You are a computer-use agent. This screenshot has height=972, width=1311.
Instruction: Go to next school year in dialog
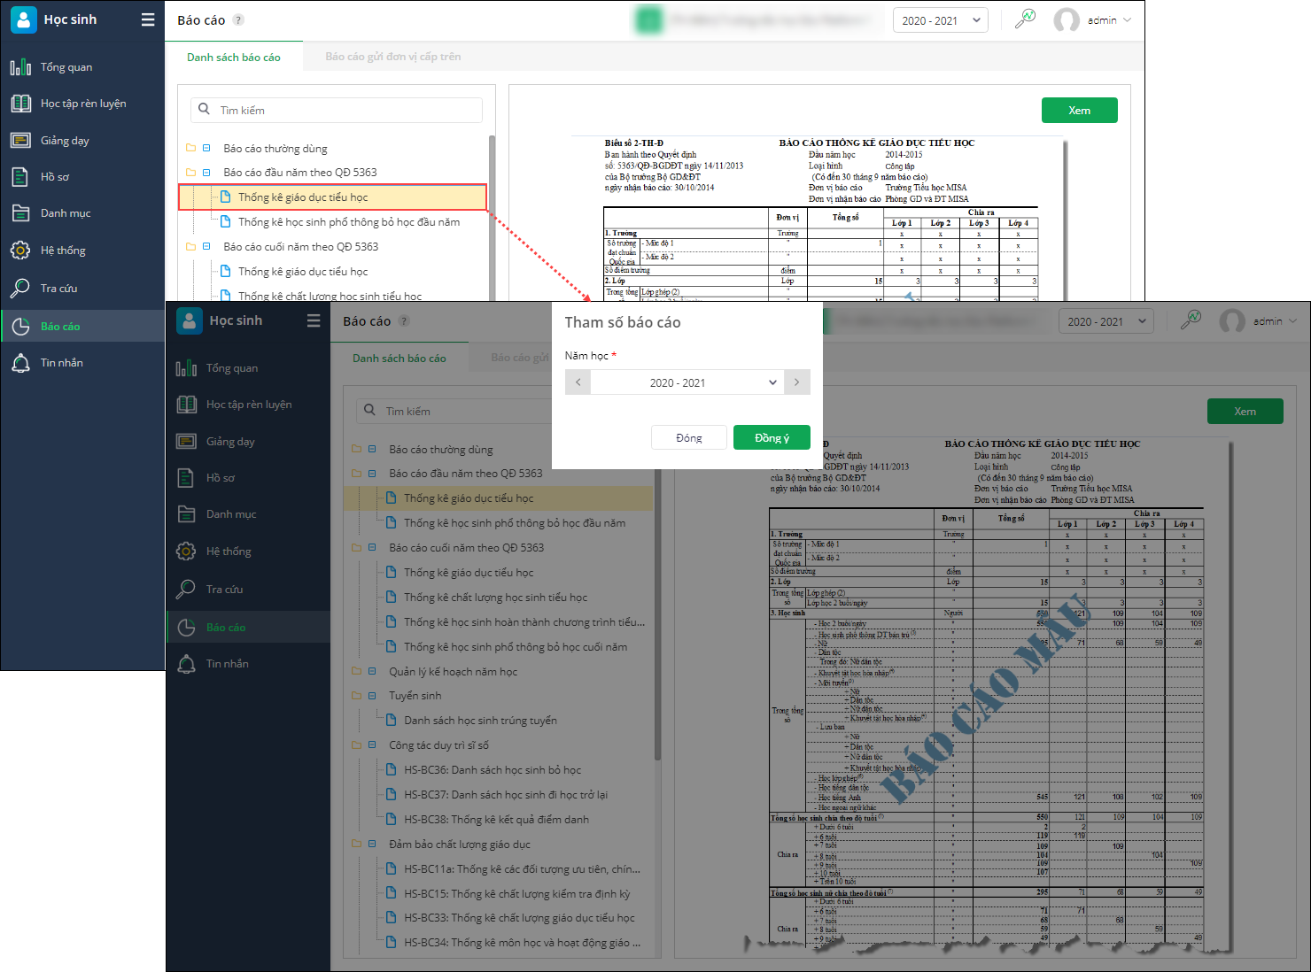[x=797, y=382]
